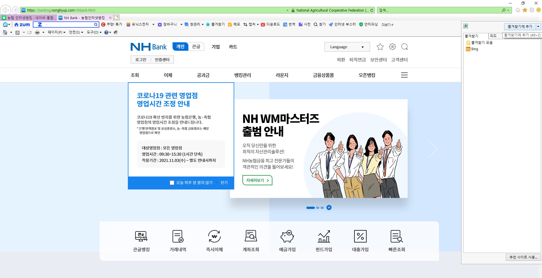Open browser tools via the top-right gear icon
The image size is (542, 278).
(532, 10)
